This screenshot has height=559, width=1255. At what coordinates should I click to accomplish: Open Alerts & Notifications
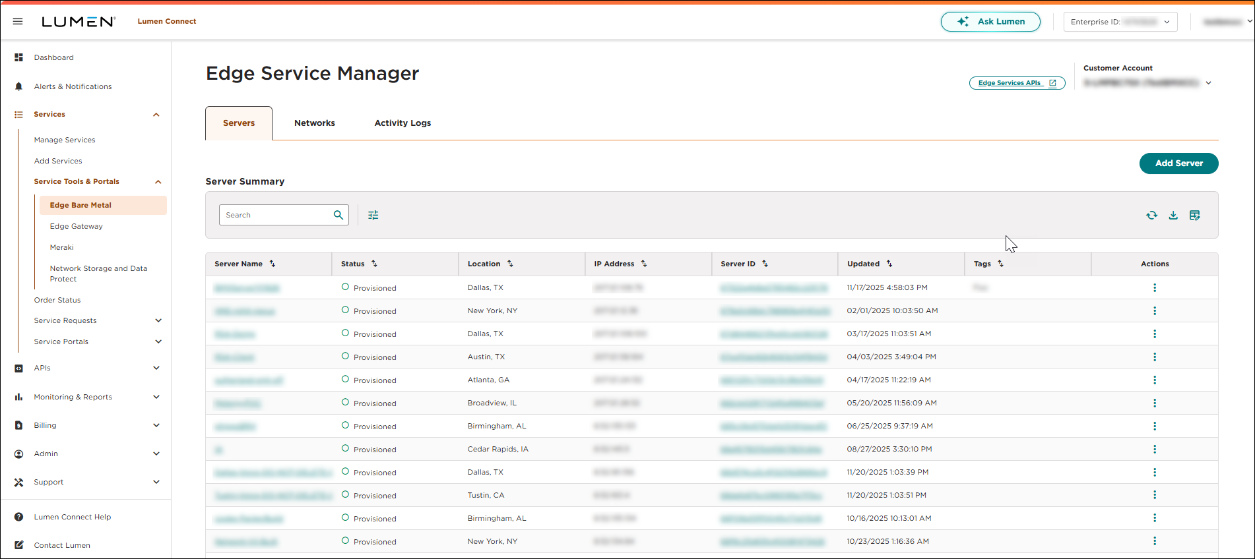(73, 86)
